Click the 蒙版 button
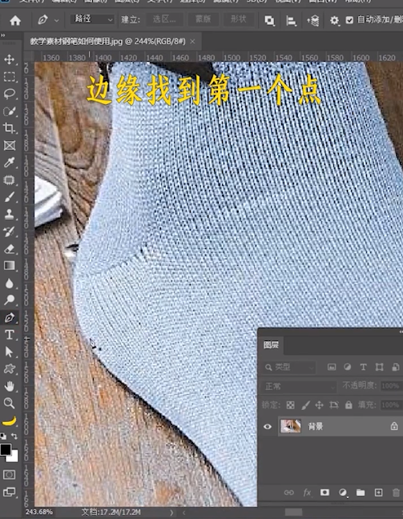 pos(203,19)
